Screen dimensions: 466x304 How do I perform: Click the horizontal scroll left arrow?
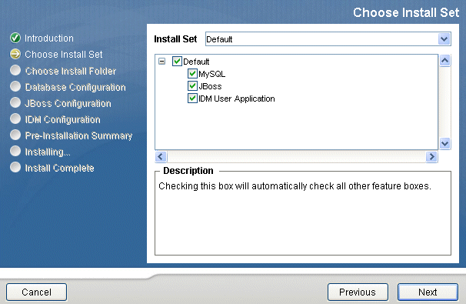click(x=161, y=156)
